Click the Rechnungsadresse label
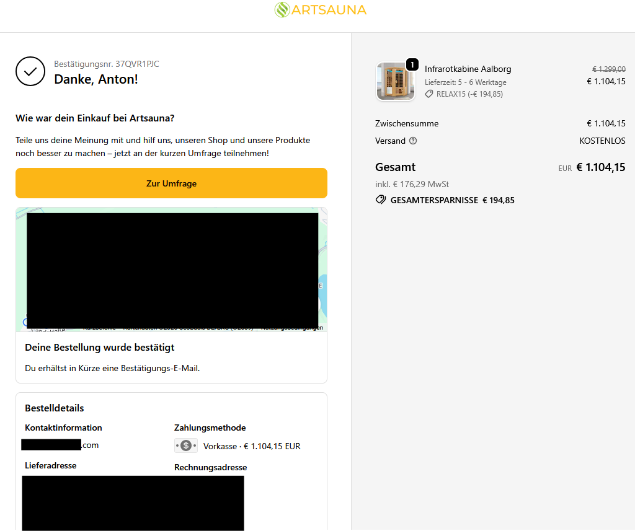This screenshot has width=635, height=531. click(x=211, y=467)
